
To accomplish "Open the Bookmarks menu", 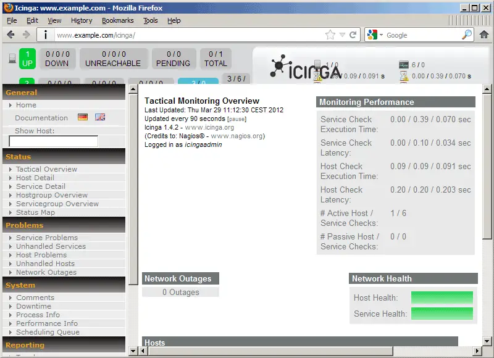I will click(117, 20).
